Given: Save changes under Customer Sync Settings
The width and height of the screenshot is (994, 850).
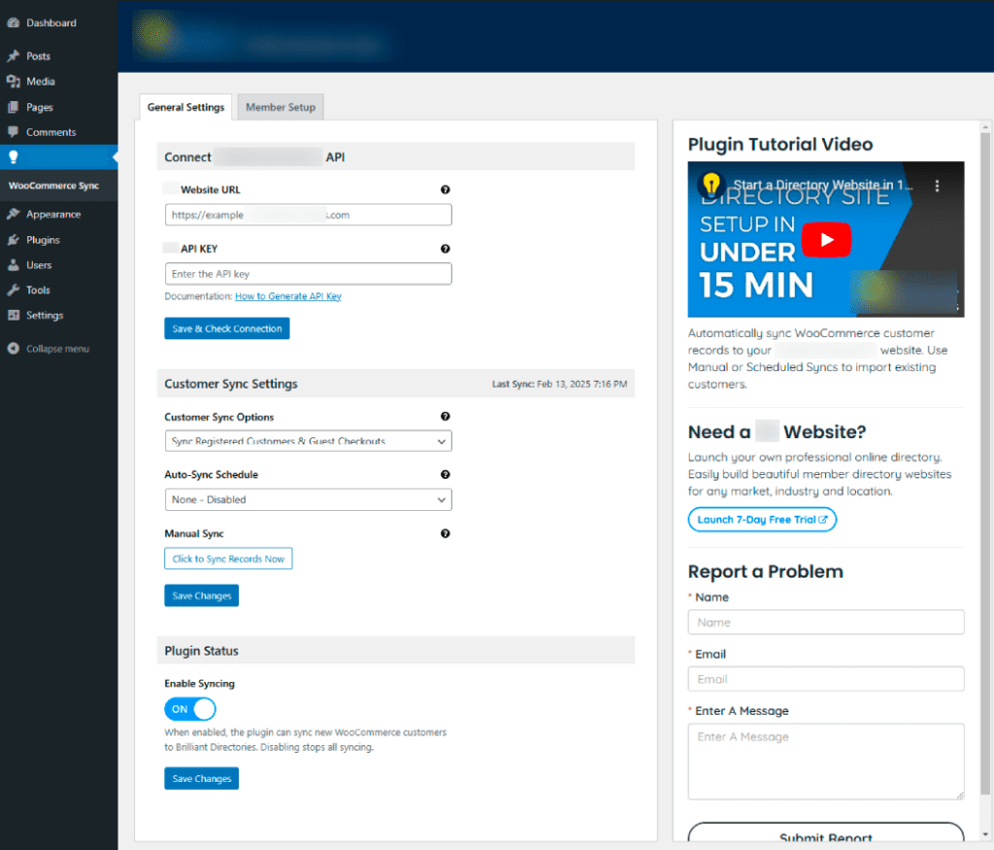Looking at the screenshot, I should (x=202, y=595).
